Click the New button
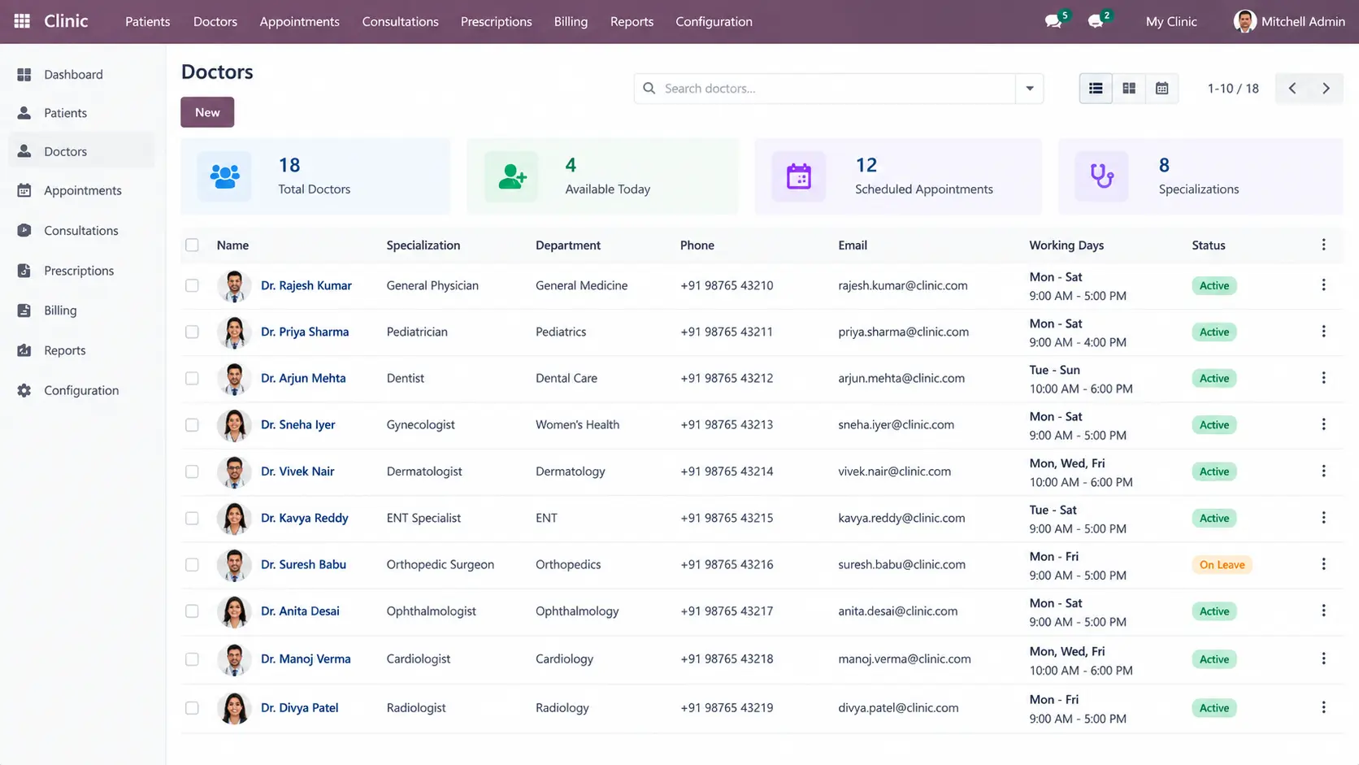 [x=207, y=112]
